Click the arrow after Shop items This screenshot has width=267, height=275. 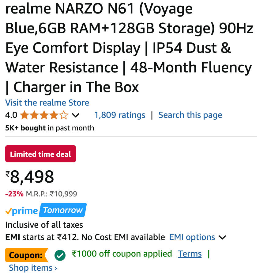click(55, 268)
